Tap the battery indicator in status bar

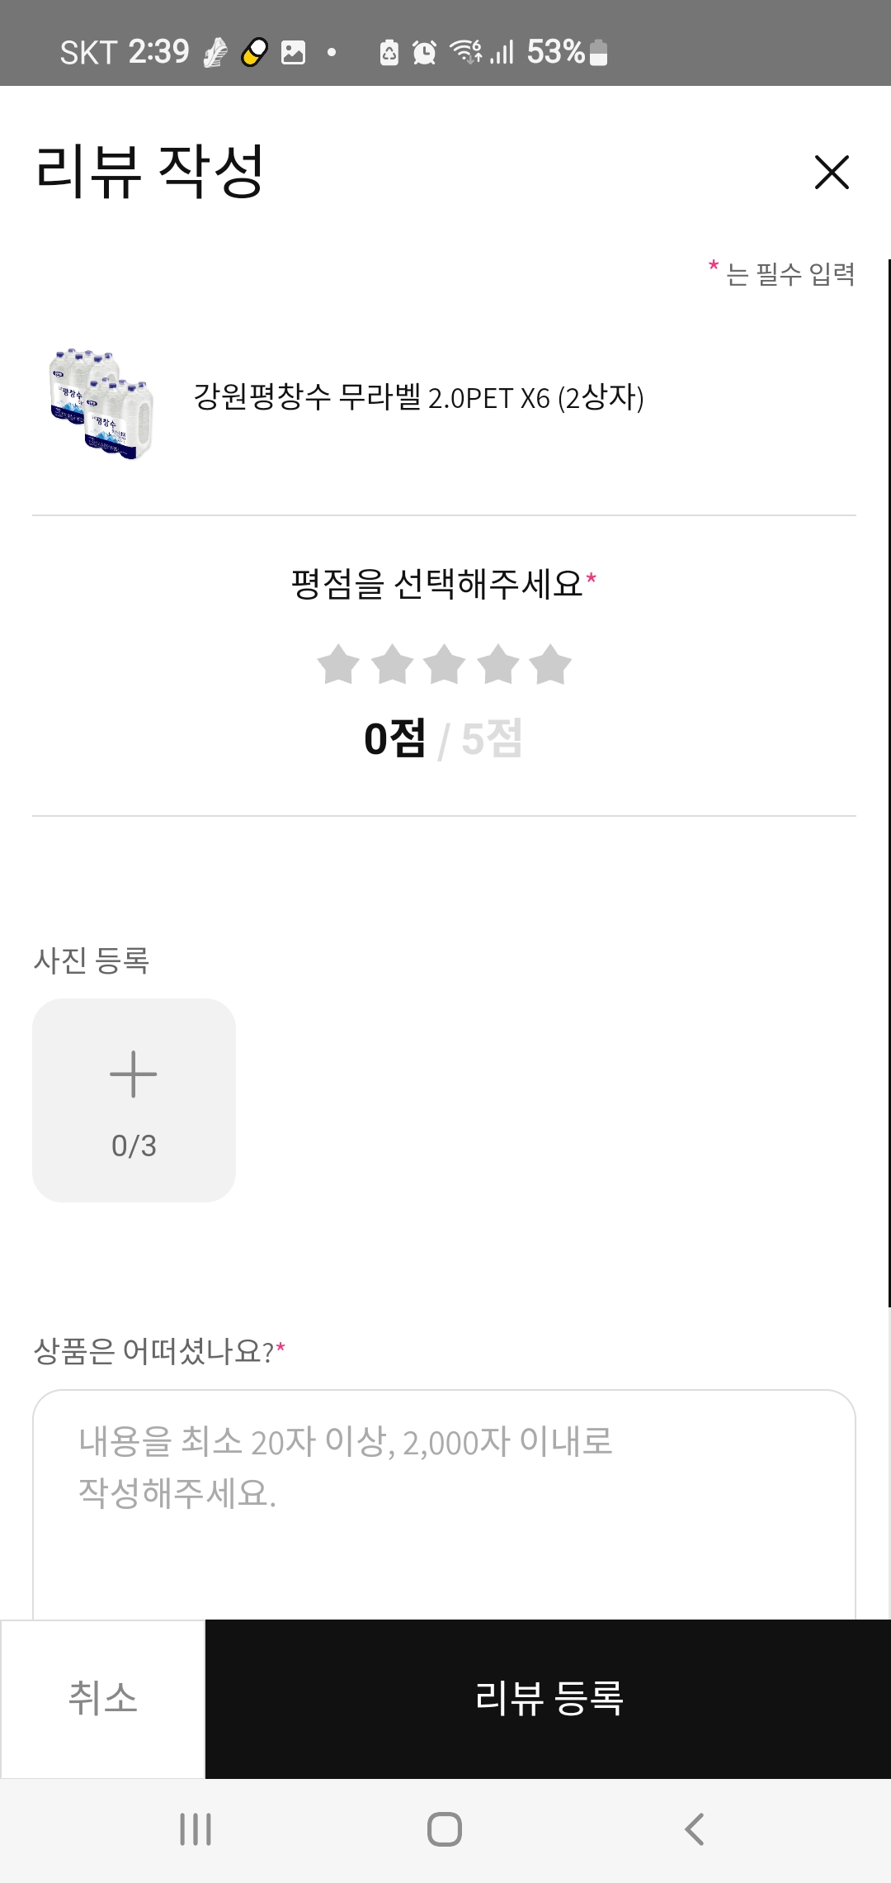pos(600,53)
